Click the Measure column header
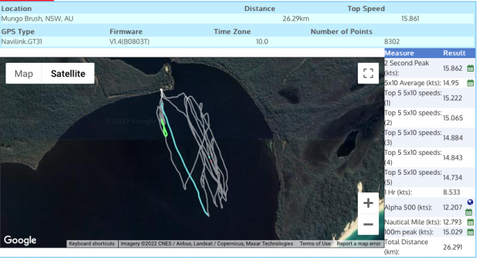The image size is (478, 260). point(399,53)
